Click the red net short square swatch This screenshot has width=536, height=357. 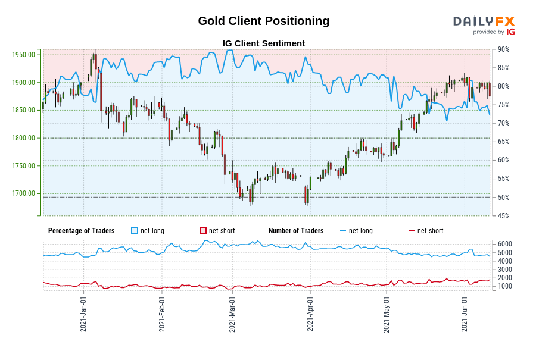203,231
